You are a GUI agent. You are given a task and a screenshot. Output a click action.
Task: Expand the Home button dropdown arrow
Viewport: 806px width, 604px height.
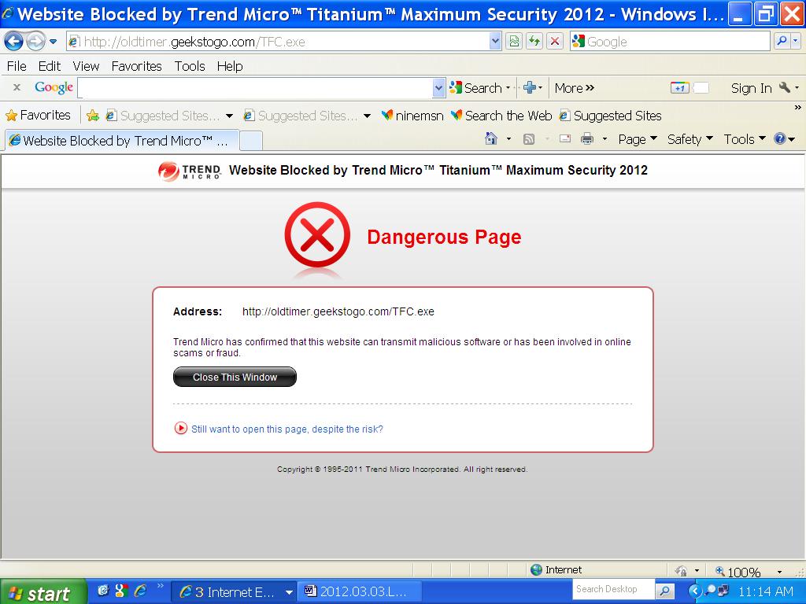pyautogui.click(x=508, y=139)
